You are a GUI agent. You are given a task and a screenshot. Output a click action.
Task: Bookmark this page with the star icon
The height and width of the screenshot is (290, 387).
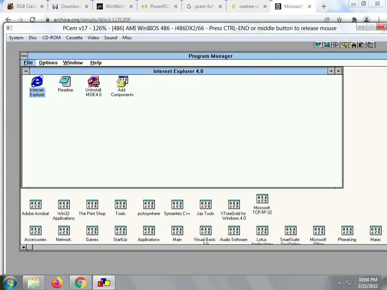click(339, 20)
